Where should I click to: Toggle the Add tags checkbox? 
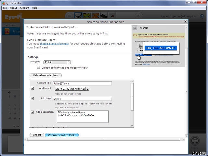point(32,98)
